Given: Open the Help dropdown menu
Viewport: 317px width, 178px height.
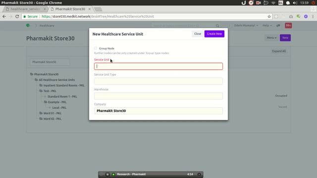Looking at the screenshot, I should (x=267, y=25).
